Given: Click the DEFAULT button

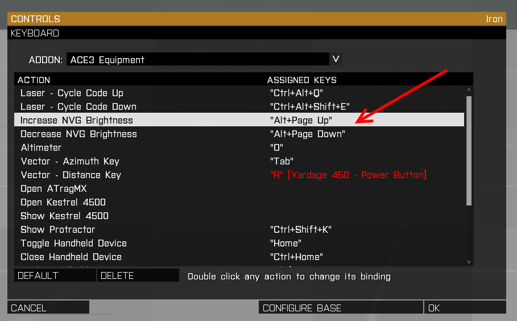Looking at the screenshot, I should pyautogui.click(x=55, y=275).
